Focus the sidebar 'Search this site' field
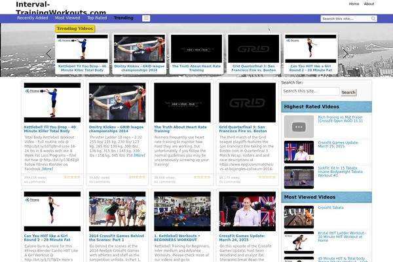393x262 pixels. click(x=310, y=91)
